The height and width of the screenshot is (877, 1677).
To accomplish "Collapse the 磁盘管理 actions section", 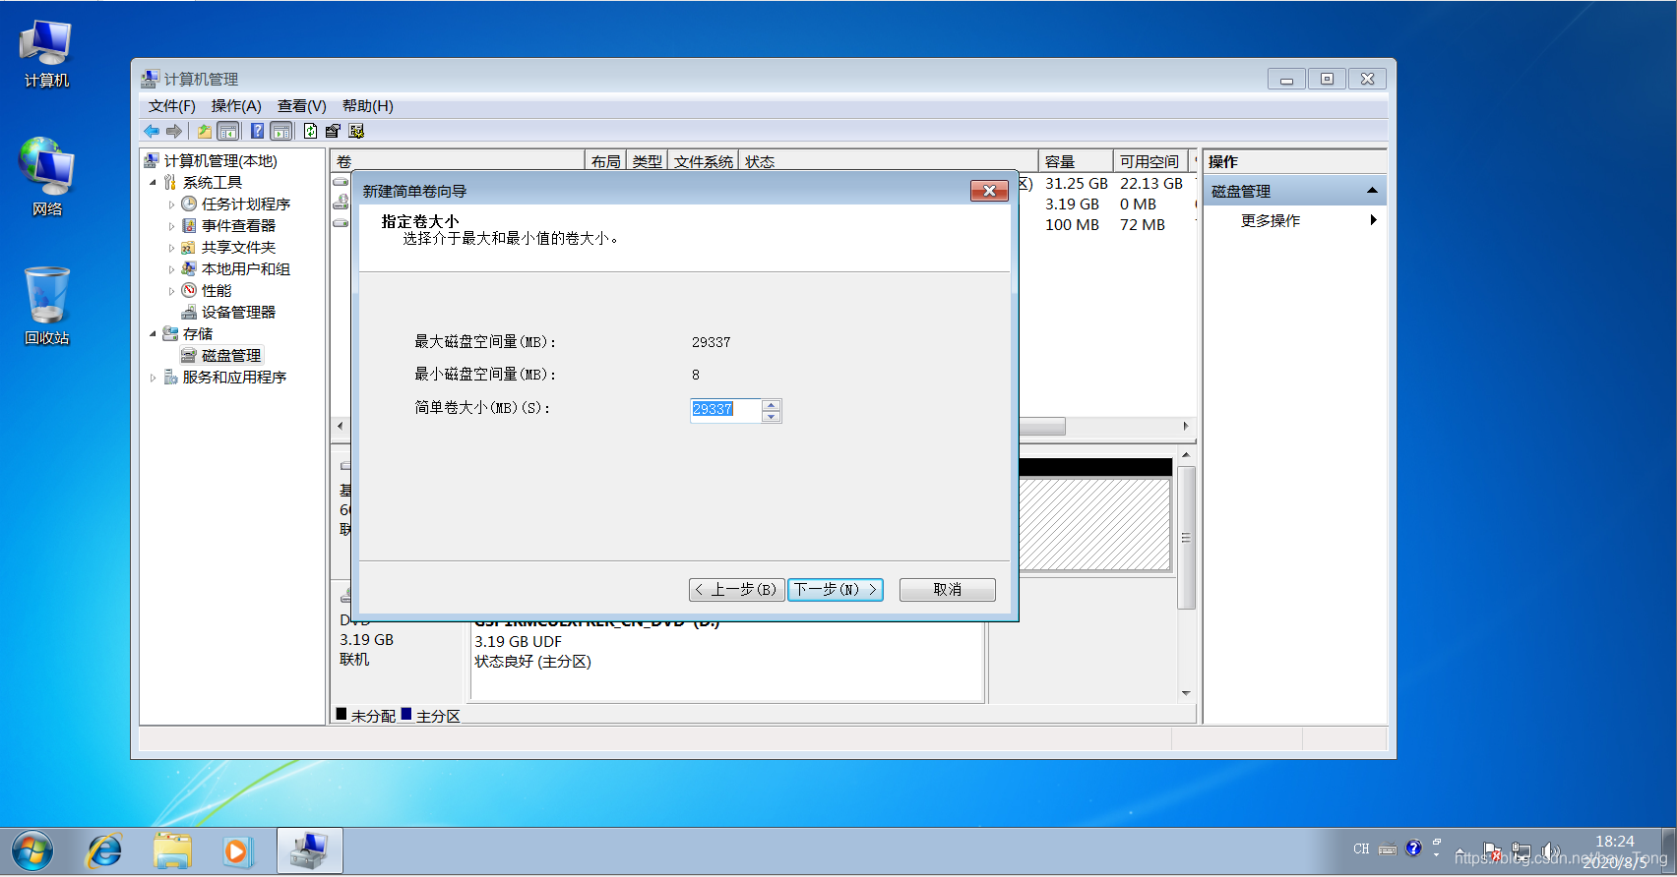I will click(1372, 191).
